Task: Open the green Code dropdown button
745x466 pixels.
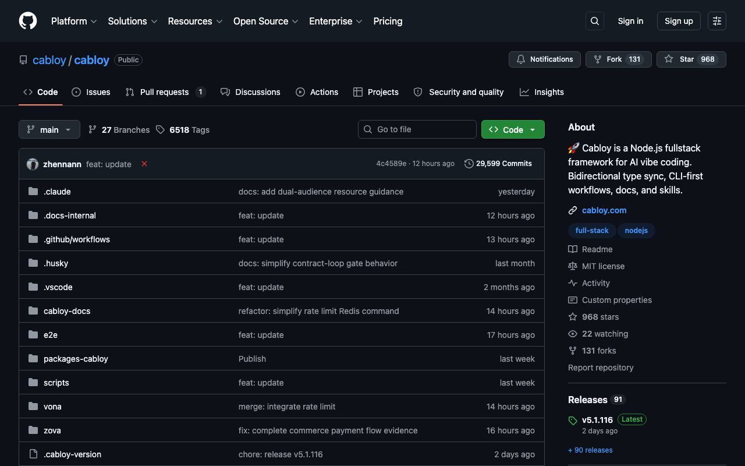Action: [513, 129]
